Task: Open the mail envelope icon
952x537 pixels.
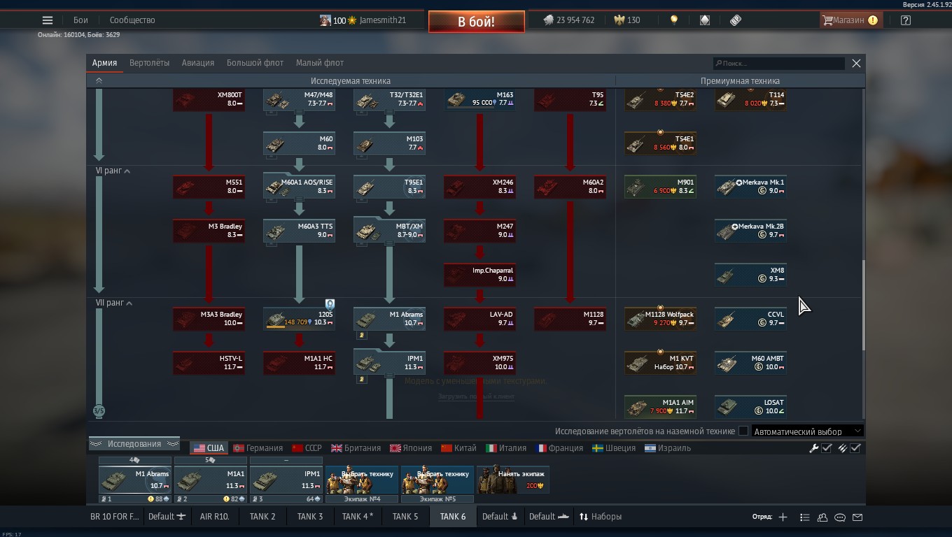Action: pyautogui.click(x=857, y=517)
